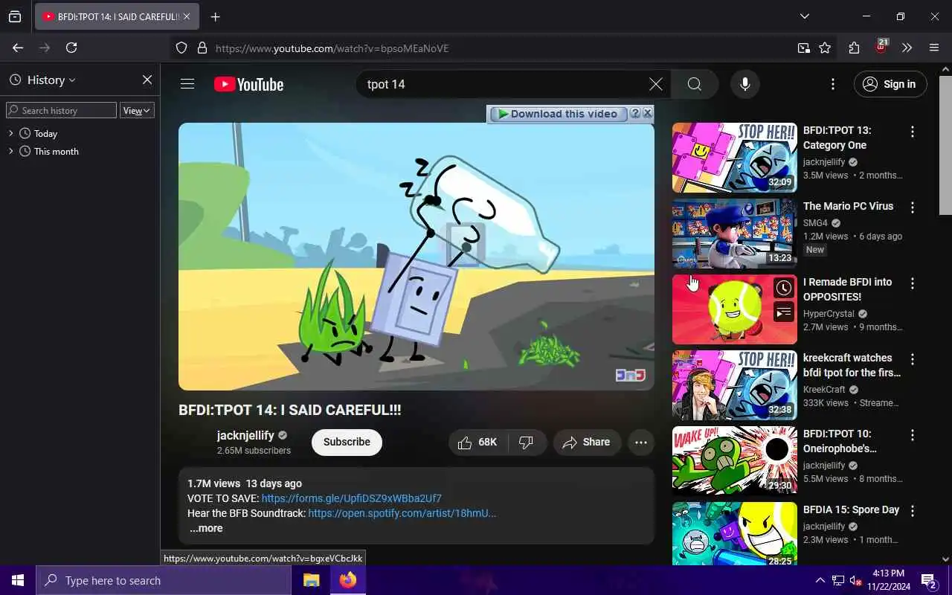Add I Remade BFDI to Watch later
Screen dimensions: 952x595
783,289
